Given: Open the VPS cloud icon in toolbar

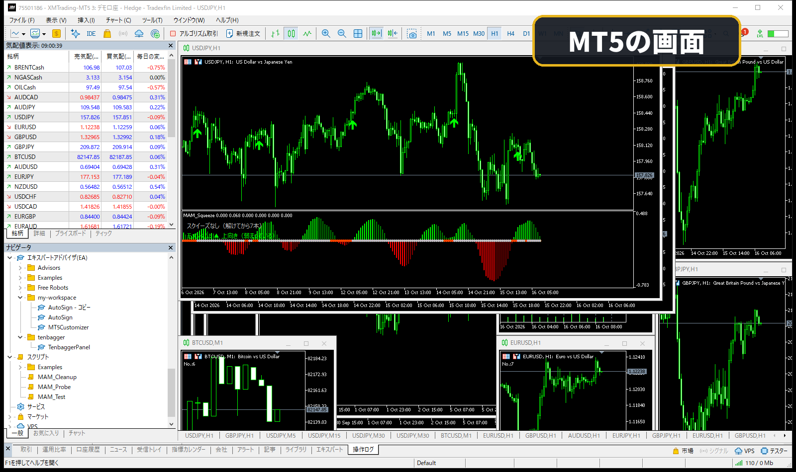Looking at the screenshot, I should pos(139,34).
